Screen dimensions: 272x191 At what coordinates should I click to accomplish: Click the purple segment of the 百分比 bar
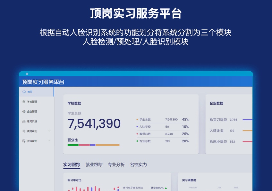(93, 145)
